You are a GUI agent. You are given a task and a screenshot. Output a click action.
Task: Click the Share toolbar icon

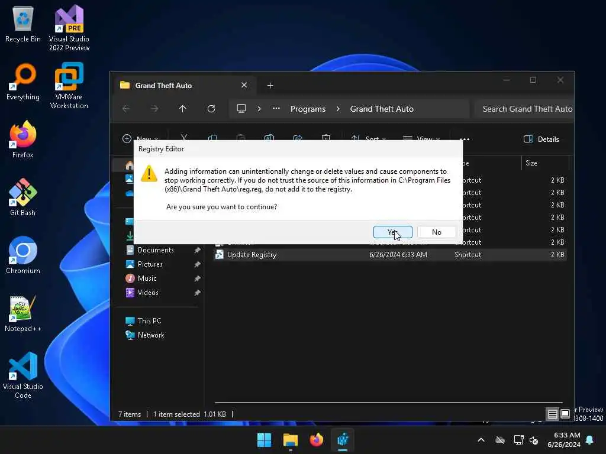tap(298, 138)
